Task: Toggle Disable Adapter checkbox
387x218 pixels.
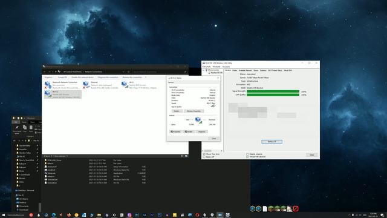Action: 247,154
